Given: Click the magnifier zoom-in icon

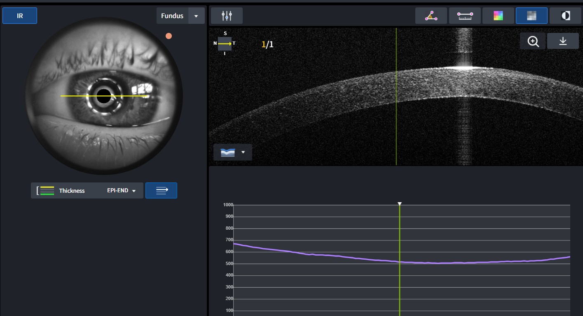Looking at the screenshot, I should click(533, 41).
